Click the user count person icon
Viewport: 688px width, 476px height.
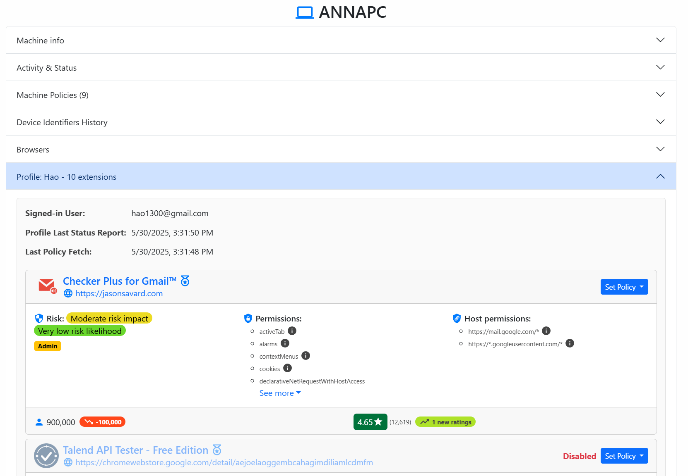tap(39, 422)
